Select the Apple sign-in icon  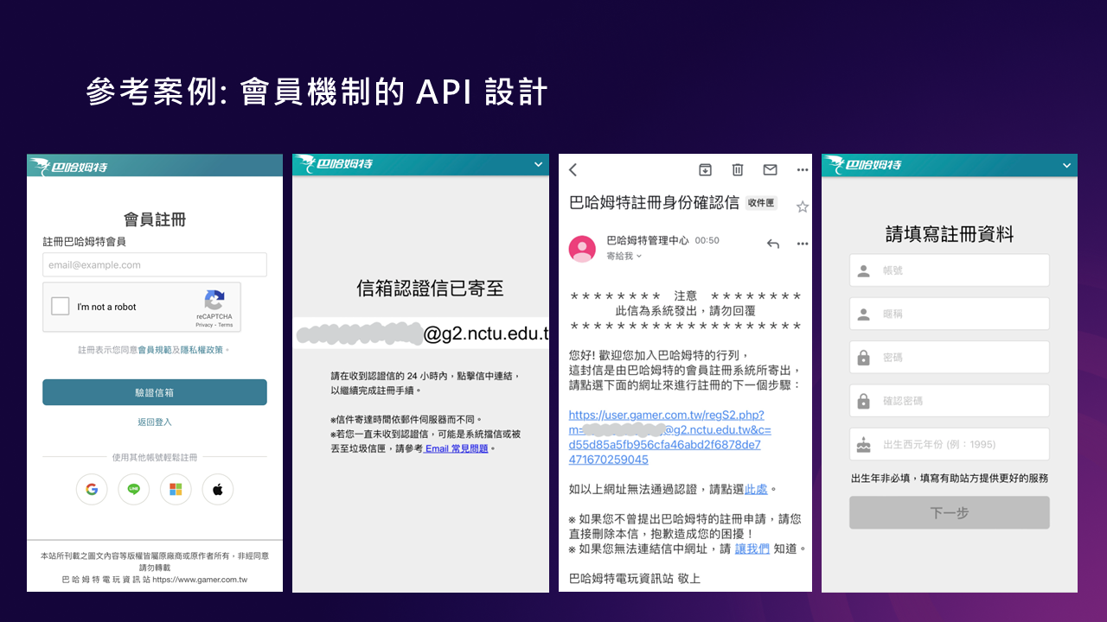pyautogui.click(x=218, y=490)
